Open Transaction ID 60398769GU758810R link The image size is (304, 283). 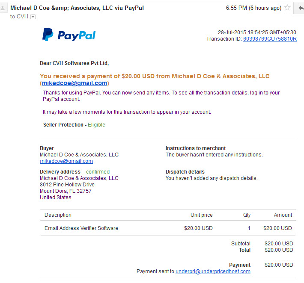(x=270, y=39)
